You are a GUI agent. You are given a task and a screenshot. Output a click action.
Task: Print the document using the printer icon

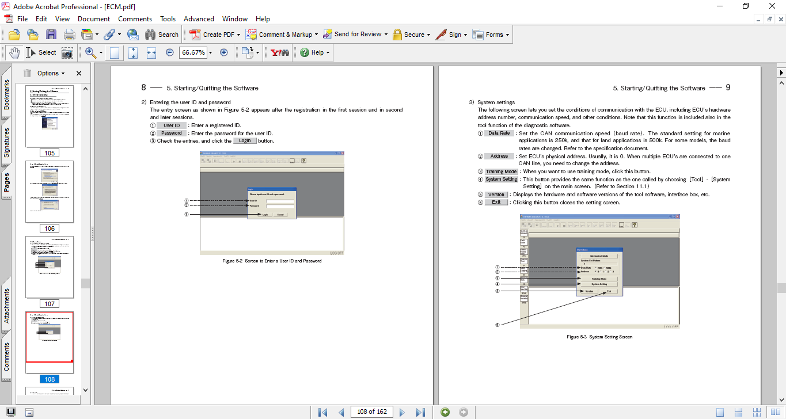coord(69,35)
